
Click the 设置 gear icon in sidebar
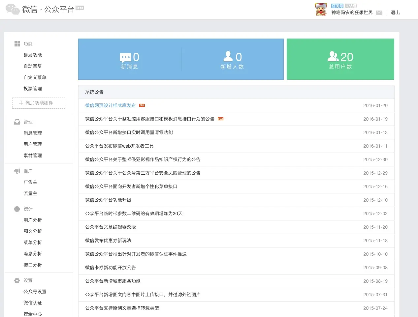pyautogui.click(x=17, y=280)
